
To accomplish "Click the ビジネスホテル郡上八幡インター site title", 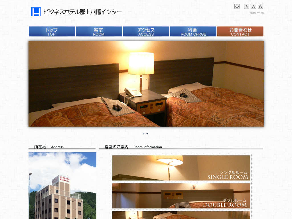I will [82, 12].
